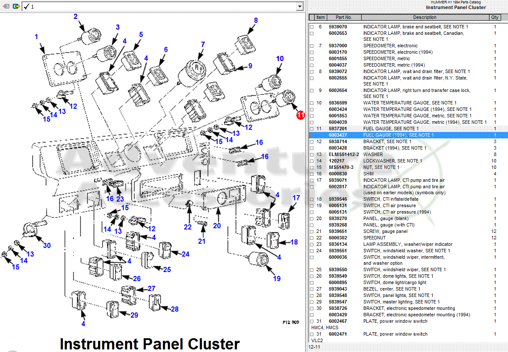
Task: Click part number 6000036
Action: click(338, 257)
